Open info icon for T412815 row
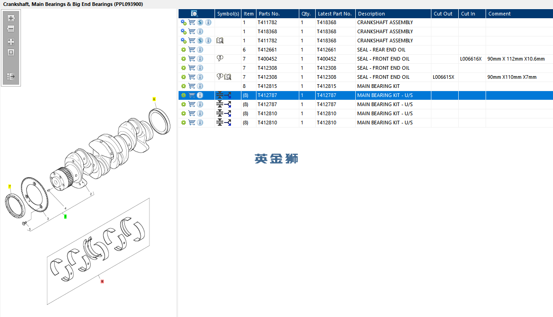This screenshot has width=553, height=317. [x=200, y=86]
